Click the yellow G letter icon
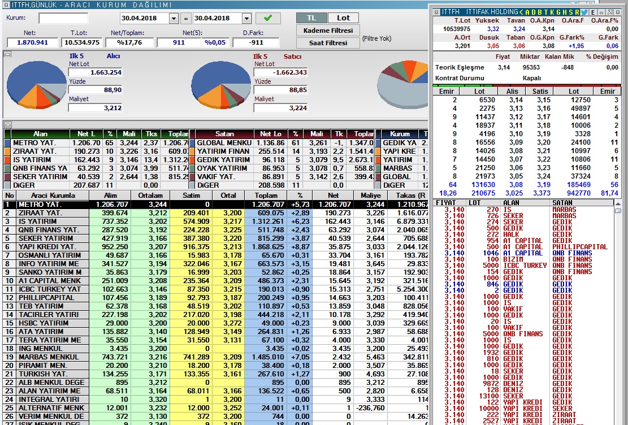Viewport: 628px width, 425px height. (x=558, y=12)
